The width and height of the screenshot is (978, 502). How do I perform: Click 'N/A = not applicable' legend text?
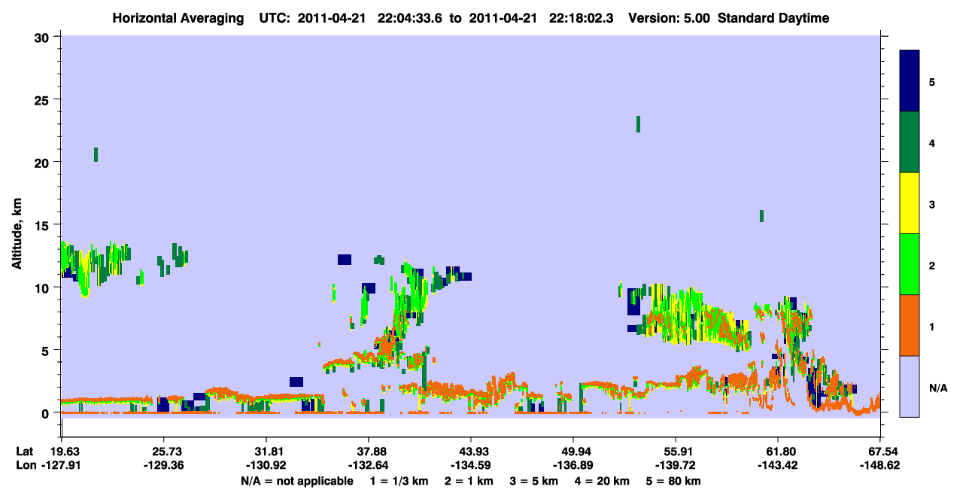[296, 480]
